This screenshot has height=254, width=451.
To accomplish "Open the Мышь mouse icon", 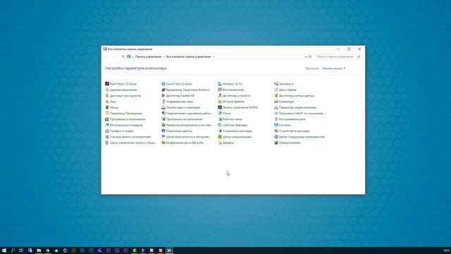I will [107, 107].
